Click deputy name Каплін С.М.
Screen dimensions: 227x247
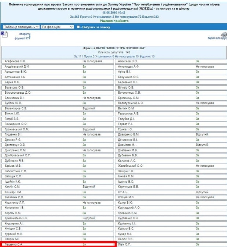click(x=12, y=187)
